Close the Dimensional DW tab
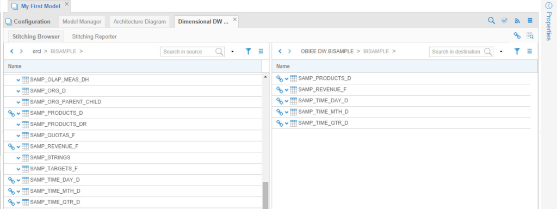 (235, 20)
